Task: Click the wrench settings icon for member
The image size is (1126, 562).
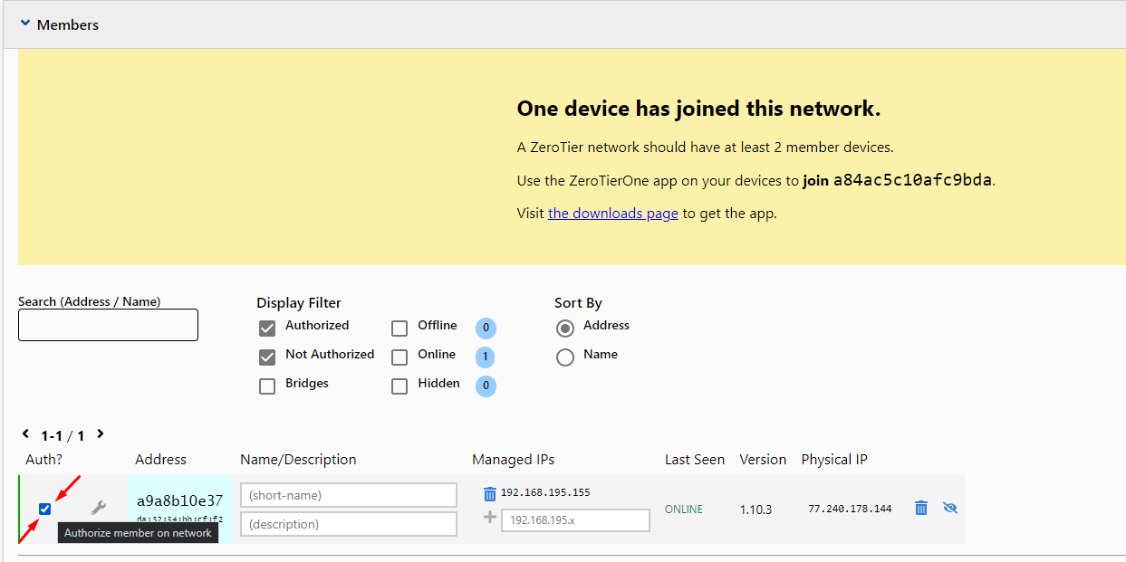Action: pos(99,508)
